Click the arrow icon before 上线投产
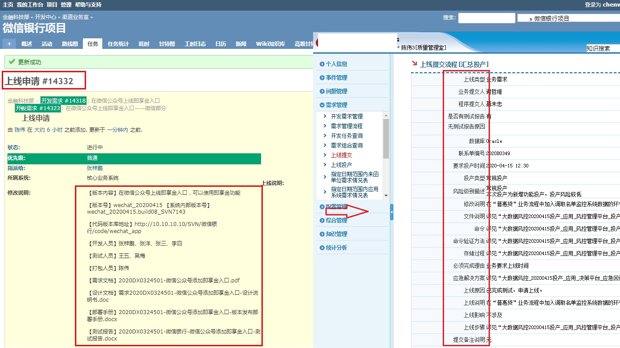Viewport: 620px width, 348px height. [x=325, y=165]
